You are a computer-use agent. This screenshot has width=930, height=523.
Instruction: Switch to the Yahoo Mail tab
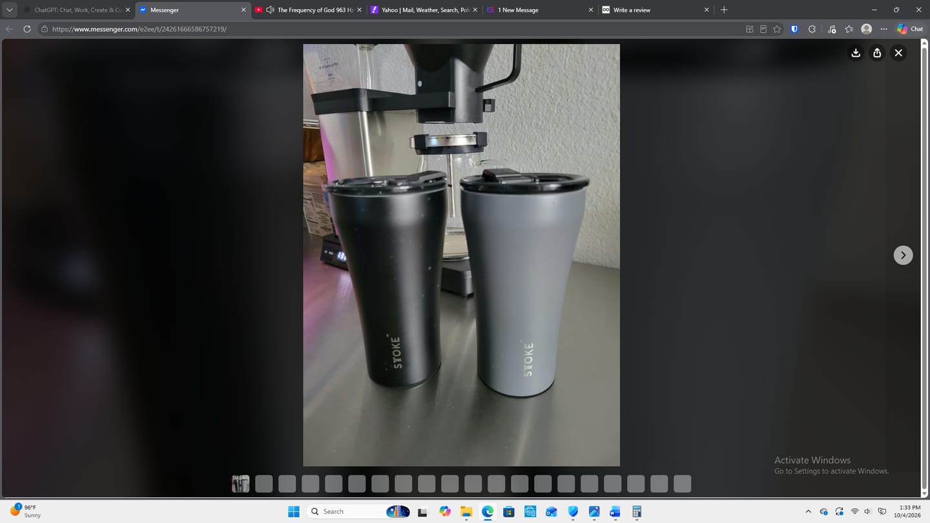tap(424, 10)
